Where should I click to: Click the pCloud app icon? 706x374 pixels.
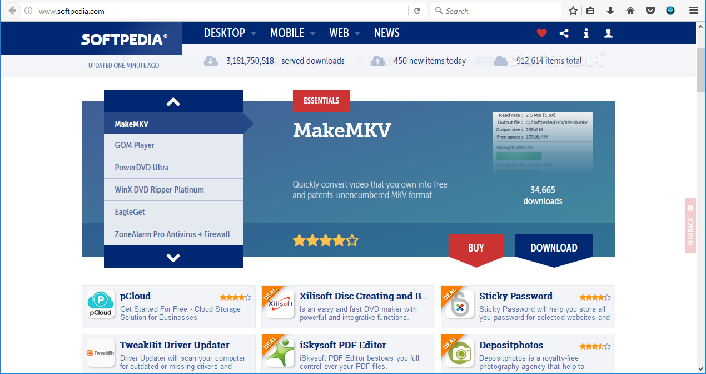coord(101,304)
